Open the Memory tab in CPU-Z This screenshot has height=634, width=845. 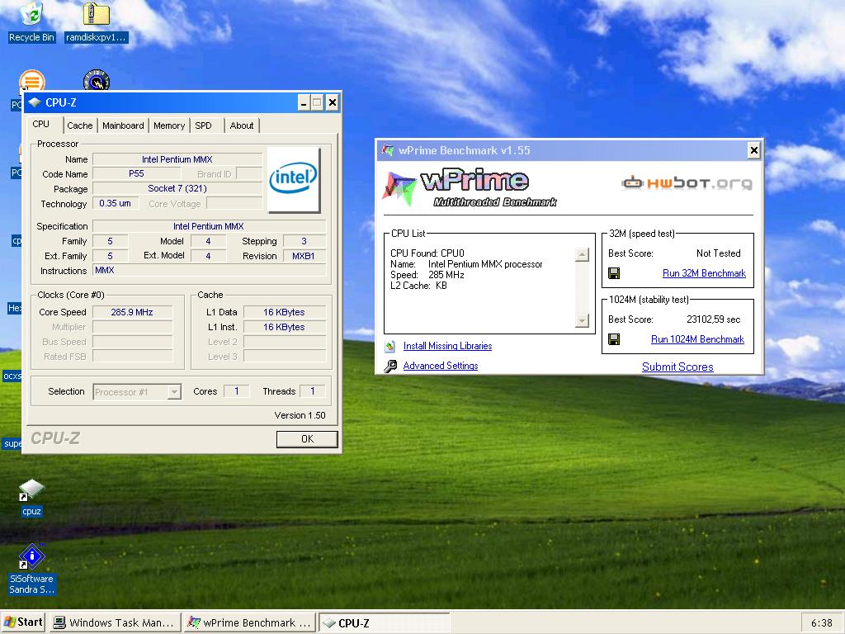(168, 125)
